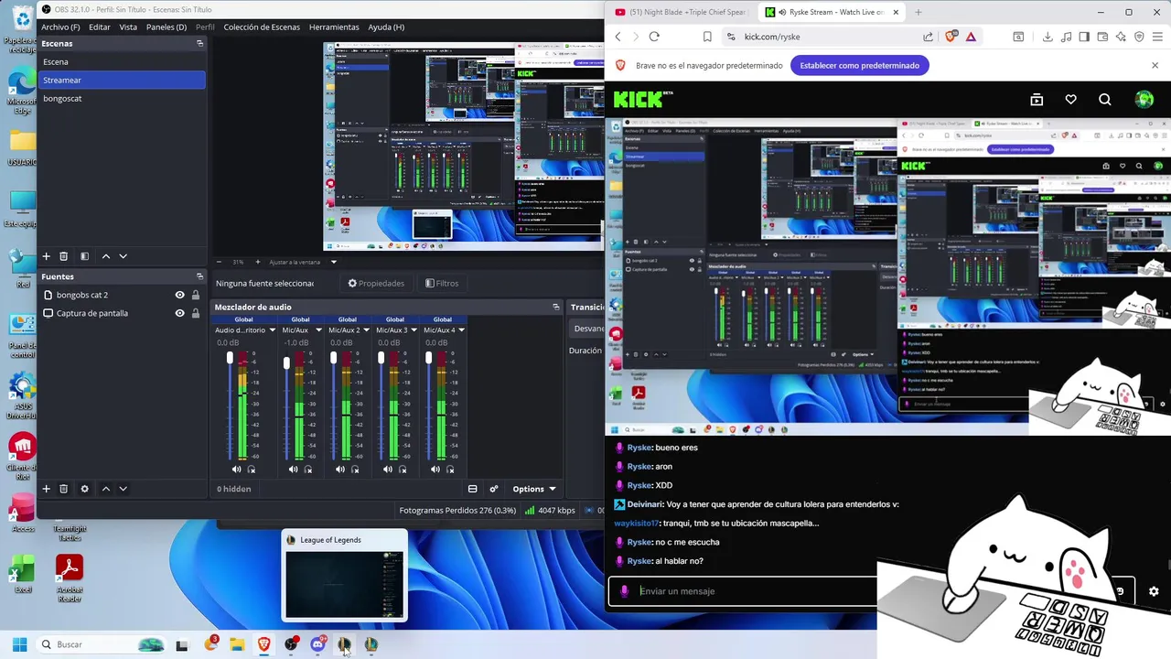Open advanced audio properties gears icon
Image resolution: width=1171 pixels, height=659 pixels.
494,489
